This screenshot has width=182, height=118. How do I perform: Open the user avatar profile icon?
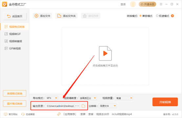[133, 4]
